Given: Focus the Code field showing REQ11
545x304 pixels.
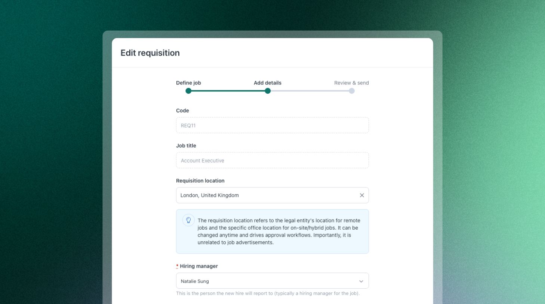Looking at the screenshot, I should 272,125.
